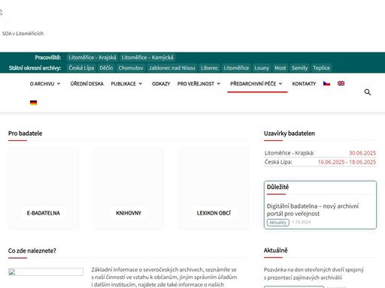The height and width of the screenshot is (288, 385).
Task: Open the Digitální badatelna news article
Action: coord(313,210)
